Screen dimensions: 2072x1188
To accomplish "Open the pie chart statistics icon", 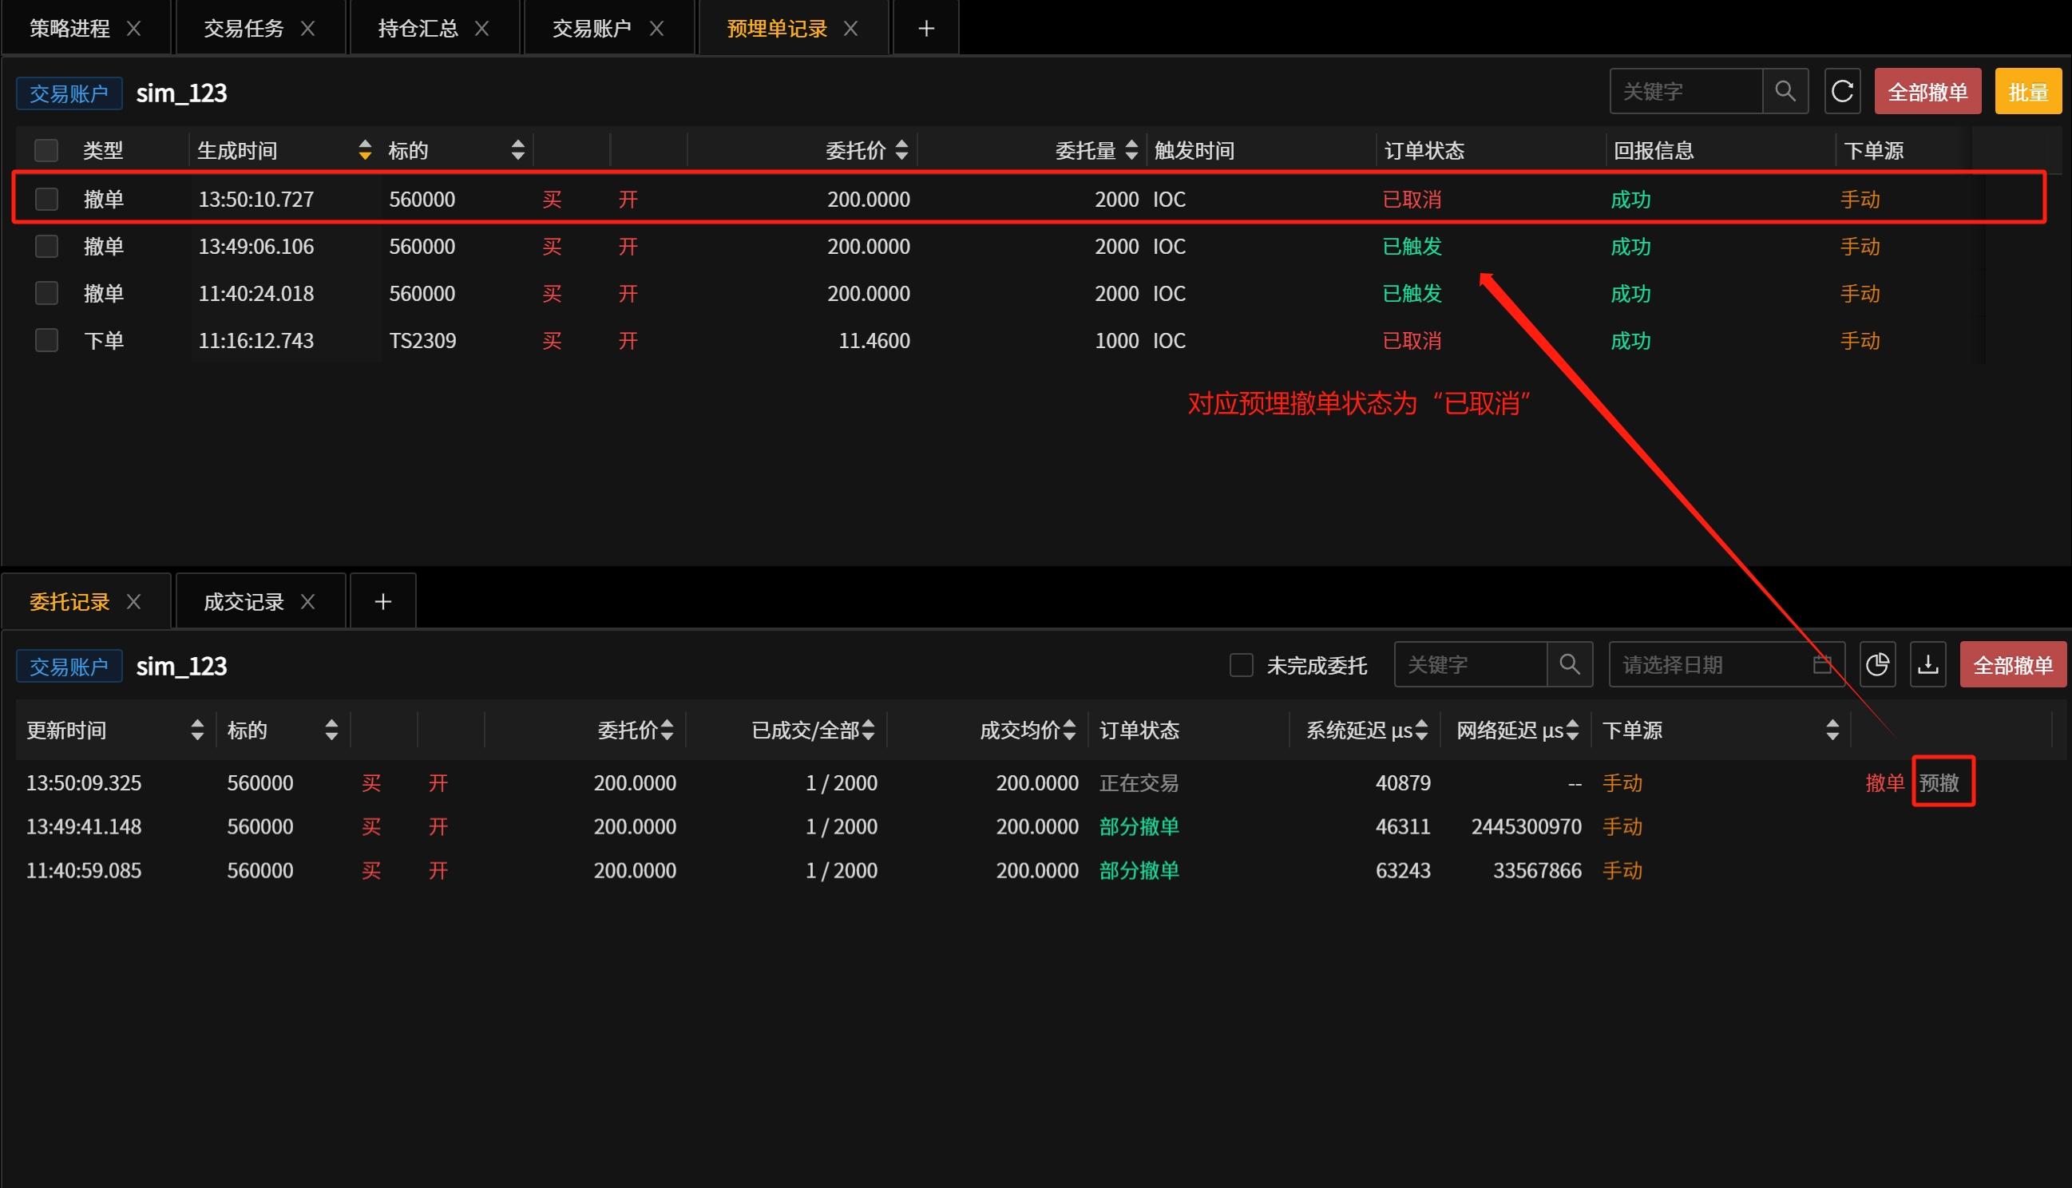I will click(x=1877, y=664).
